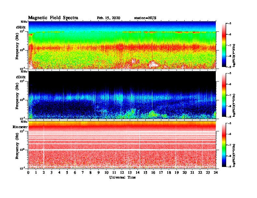257x198 pixels.
Task: Click hour tick label "18" on time axis
Action: [169, 172]
